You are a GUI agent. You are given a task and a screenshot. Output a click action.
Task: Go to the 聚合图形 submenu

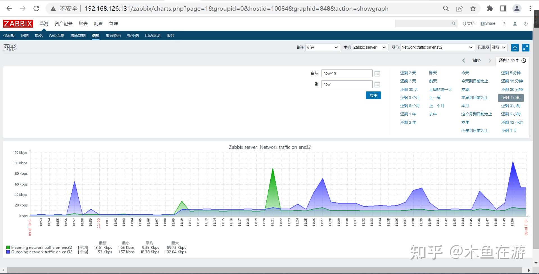(113, 35)
